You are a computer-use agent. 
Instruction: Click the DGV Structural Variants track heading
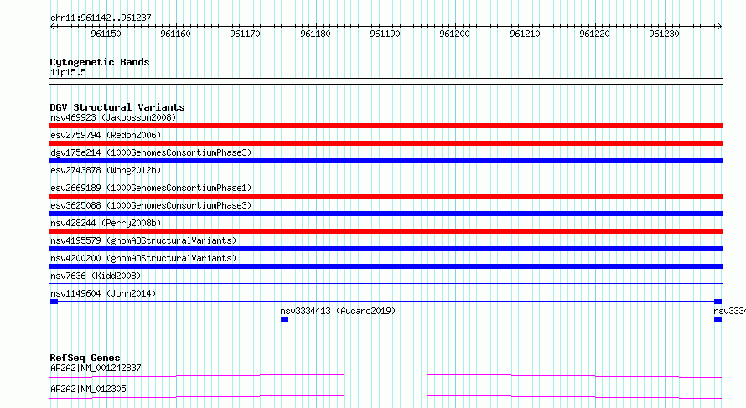click(117, 107)
